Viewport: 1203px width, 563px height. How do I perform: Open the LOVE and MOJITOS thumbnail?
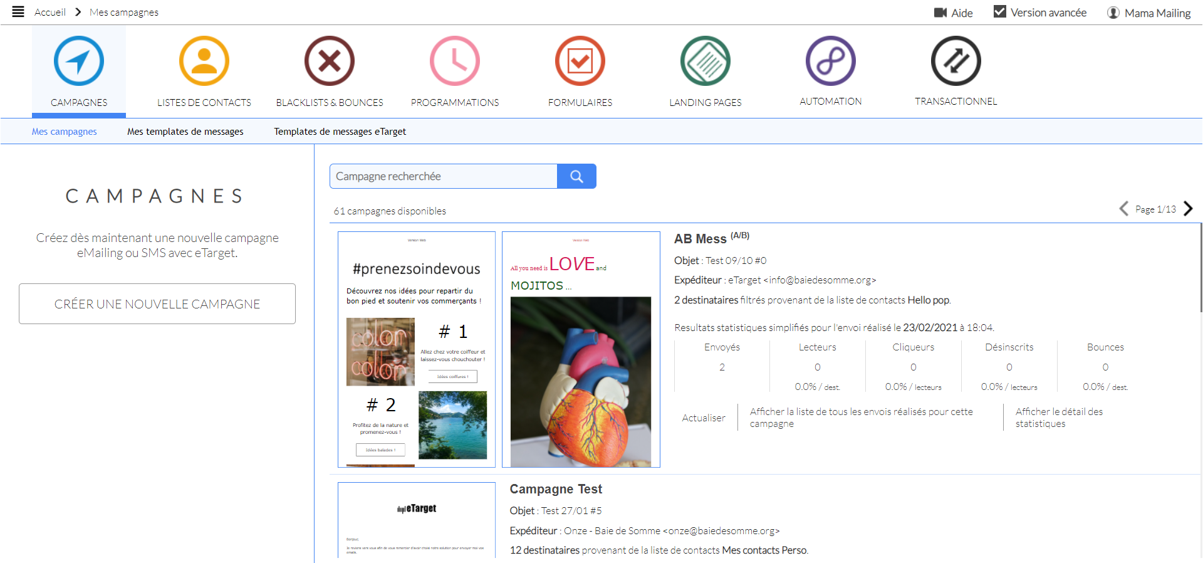pos(581,349)
